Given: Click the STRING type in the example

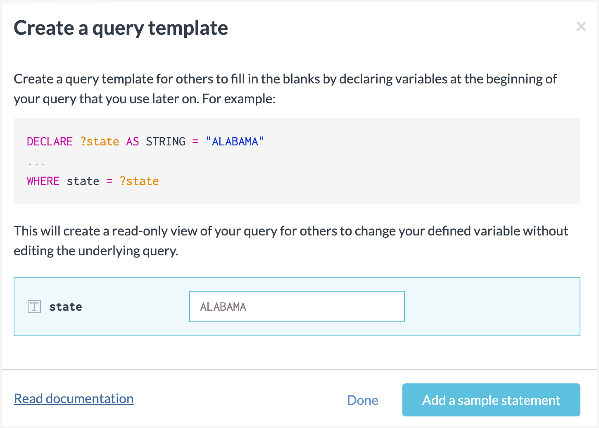Looking at the screenshot, I should click(x=166, y=141).
